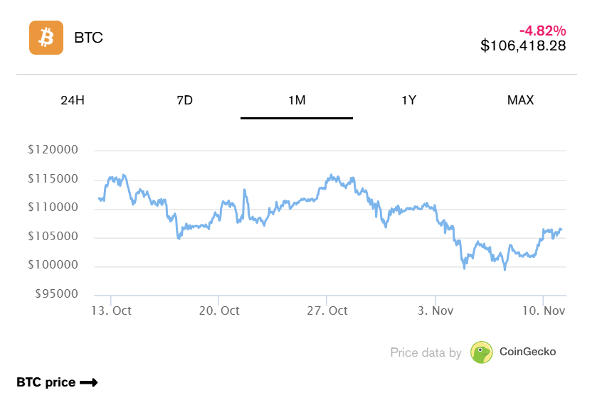Click the -4.82% change indicator

(x=542, y=31)
